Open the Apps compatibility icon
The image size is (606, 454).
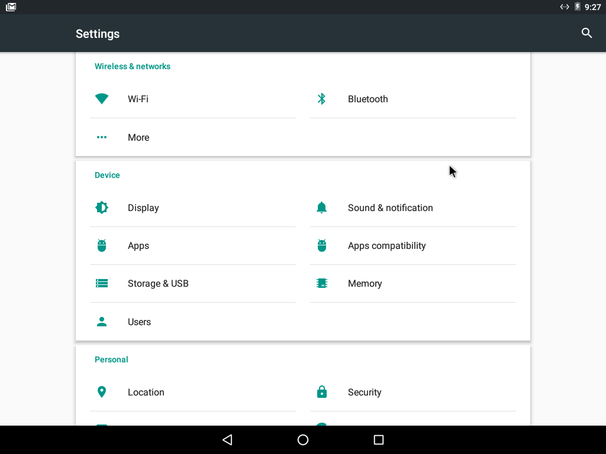click(321, 245)
